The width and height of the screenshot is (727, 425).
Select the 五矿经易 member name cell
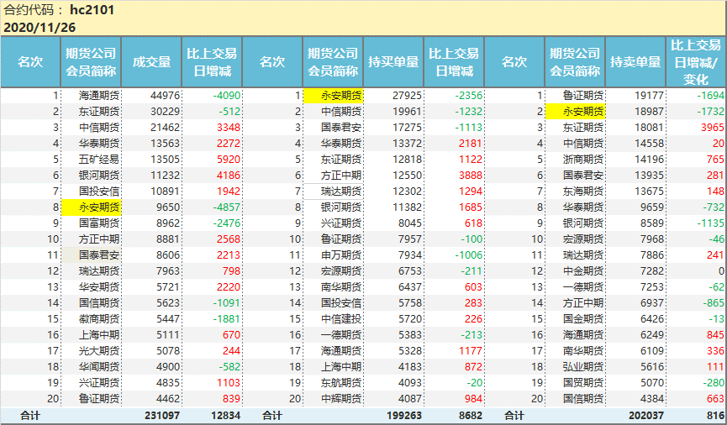tap(92, 159)
